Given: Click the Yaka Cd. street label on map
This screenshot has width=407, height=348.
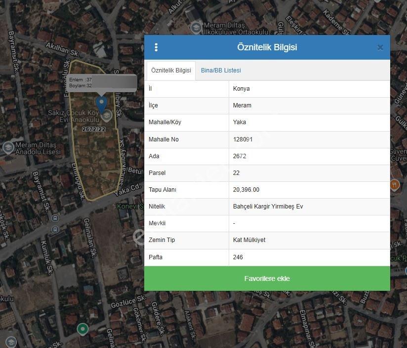Looking at the screenshot, I should [x=128, y=190].
